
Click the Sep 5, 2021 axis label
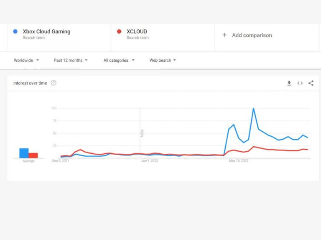coord(61,161)
